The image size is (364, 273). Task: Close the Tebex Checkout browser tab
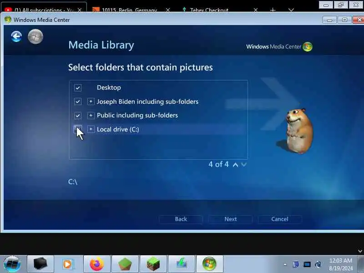(256, 10)
